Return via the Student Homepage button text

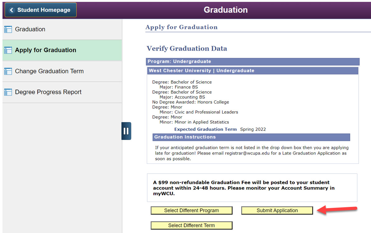pos(44,10)
